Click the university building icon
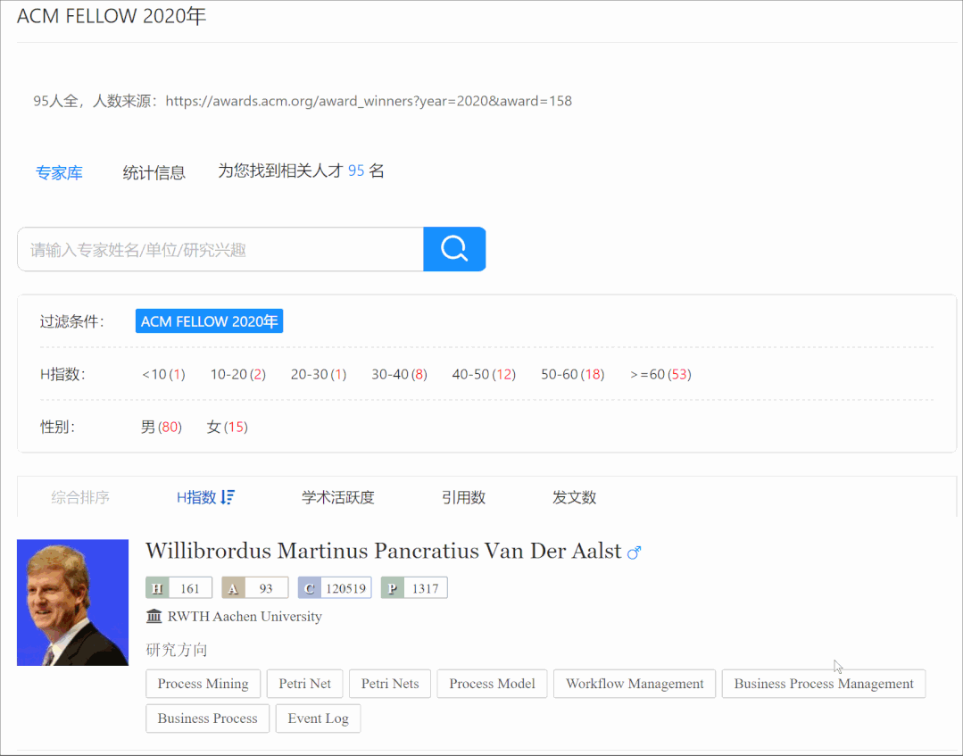The width and height of the screenshot is (963, 756). pos(154,615)
